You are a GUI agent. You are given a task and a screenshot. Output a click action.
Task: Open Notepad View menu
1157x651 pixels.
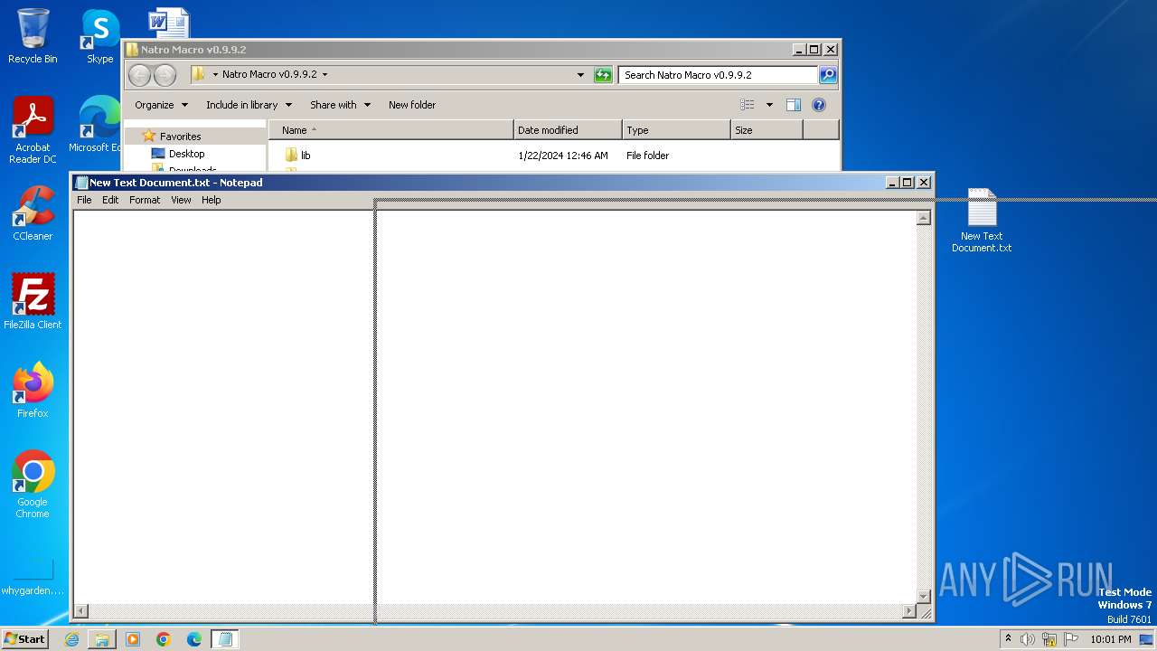tap(181, 200)
